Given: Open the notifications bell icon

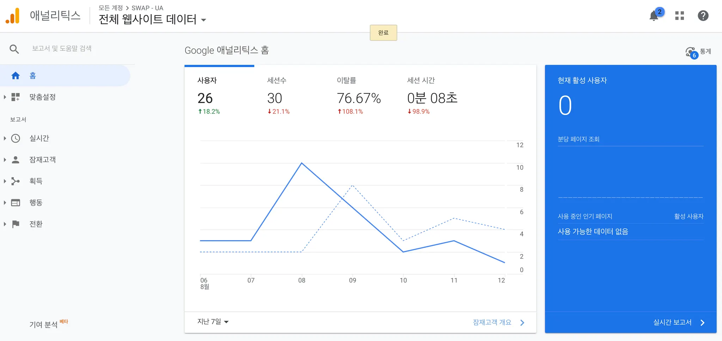Looking at the screenshot, I should 654,16.
